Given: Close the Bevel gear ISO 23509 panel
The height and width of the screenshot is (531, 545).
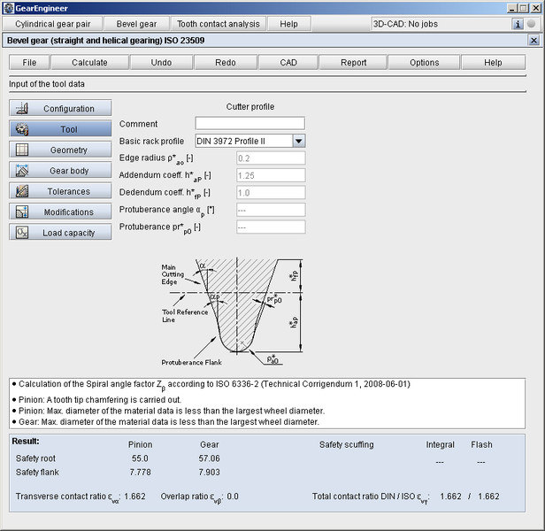Looking at the screenshot, I should 533,41.
